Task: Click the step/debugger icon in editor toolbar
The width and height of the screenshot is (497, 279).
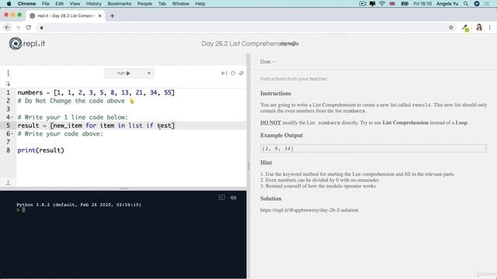Action: pos(224,73)
